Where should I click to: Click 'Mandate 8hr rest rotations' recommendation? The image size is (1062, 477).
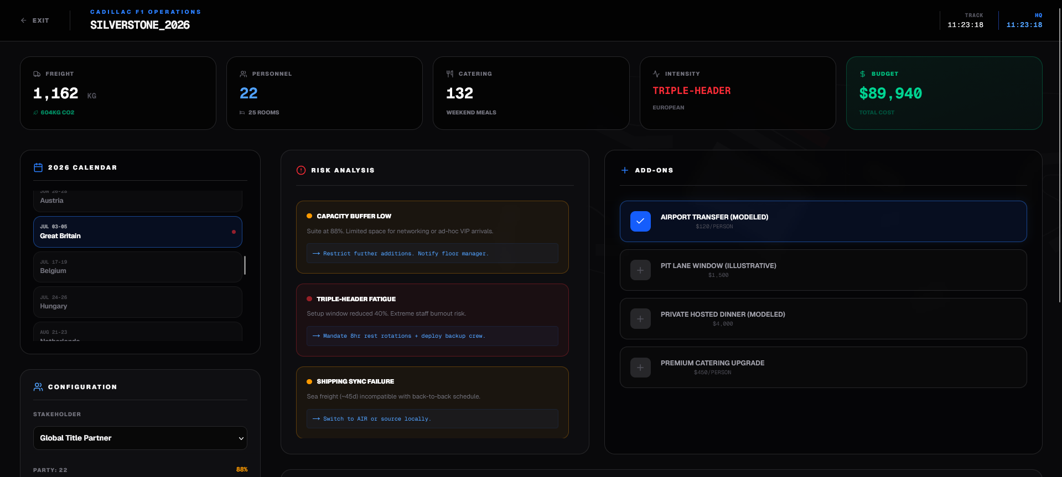coord(432,336)
